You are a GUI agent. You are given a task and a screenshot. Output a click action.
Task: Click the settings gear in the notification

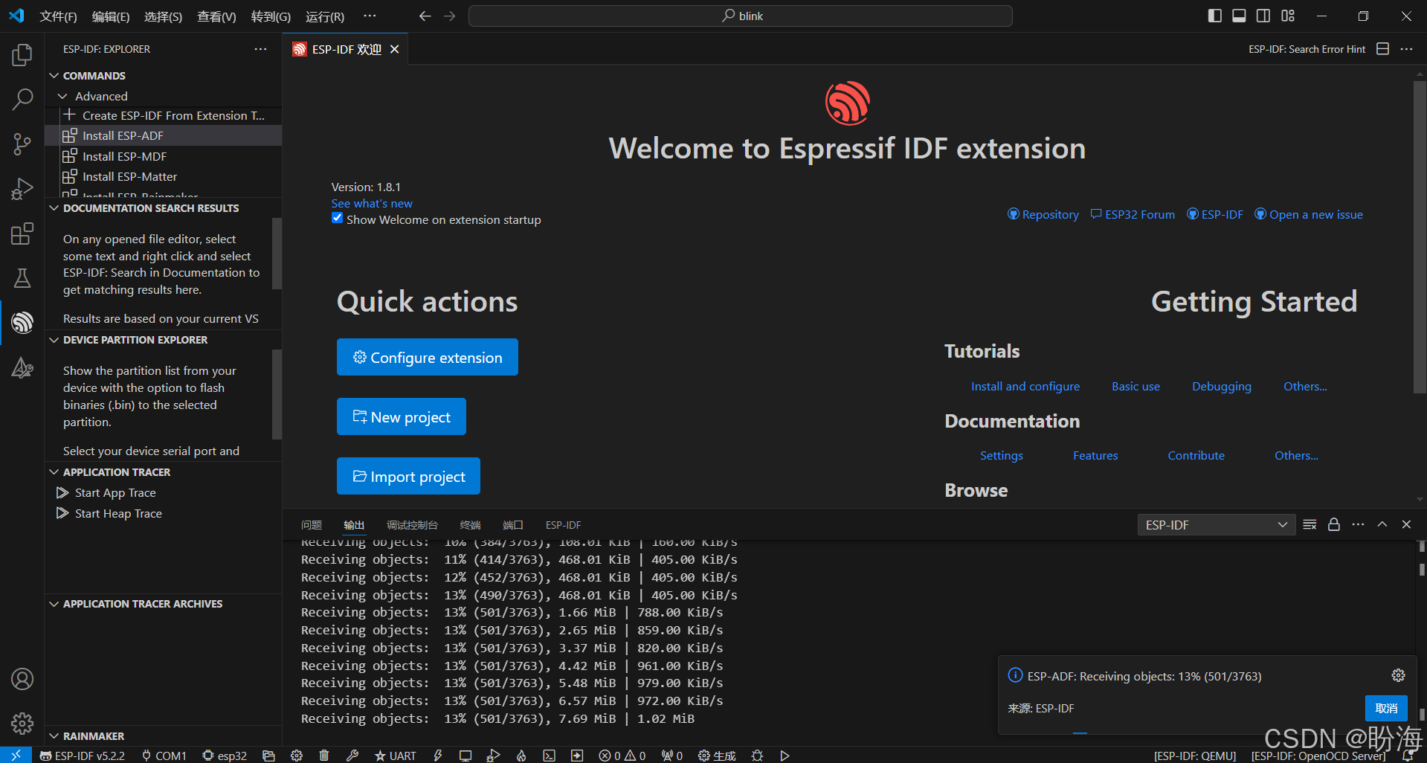click(x=1398, y=675)
